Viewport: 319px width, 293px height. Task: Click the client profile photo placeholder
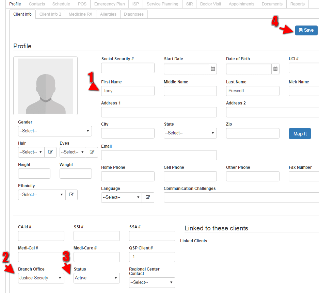(45, 86)
